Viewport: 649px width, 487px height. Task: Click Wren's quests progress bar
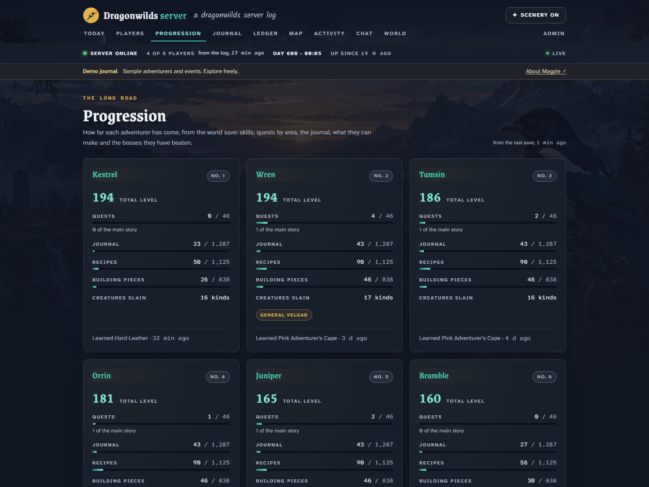point(324,223)
